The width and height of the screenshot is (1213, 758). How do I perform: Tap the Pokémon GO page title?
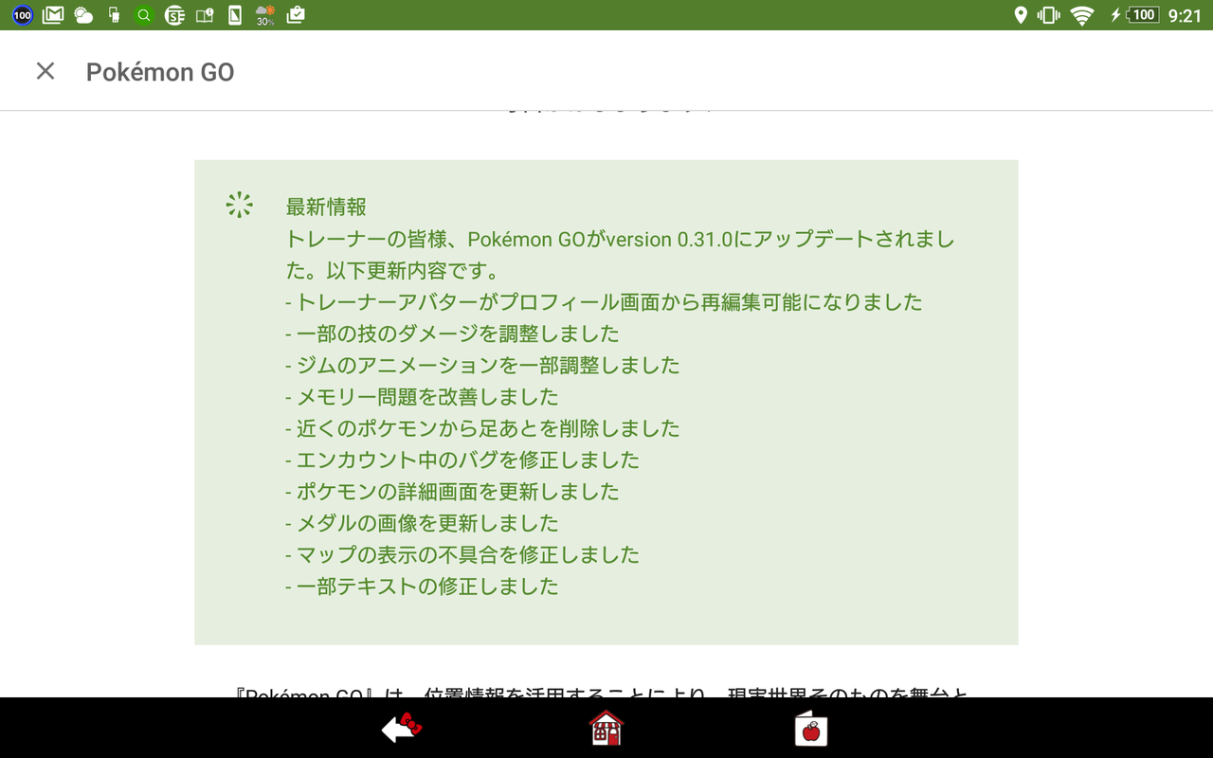(x=160, y=72)
